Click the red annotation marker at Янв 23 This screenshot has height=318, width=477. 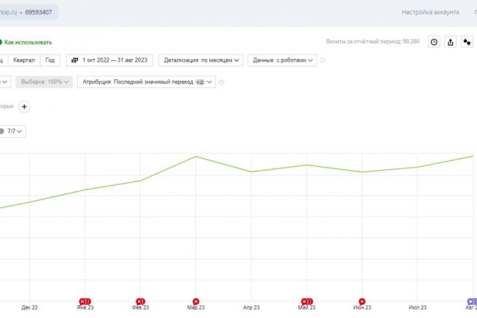pyautogui.click(x=85, y=301)
